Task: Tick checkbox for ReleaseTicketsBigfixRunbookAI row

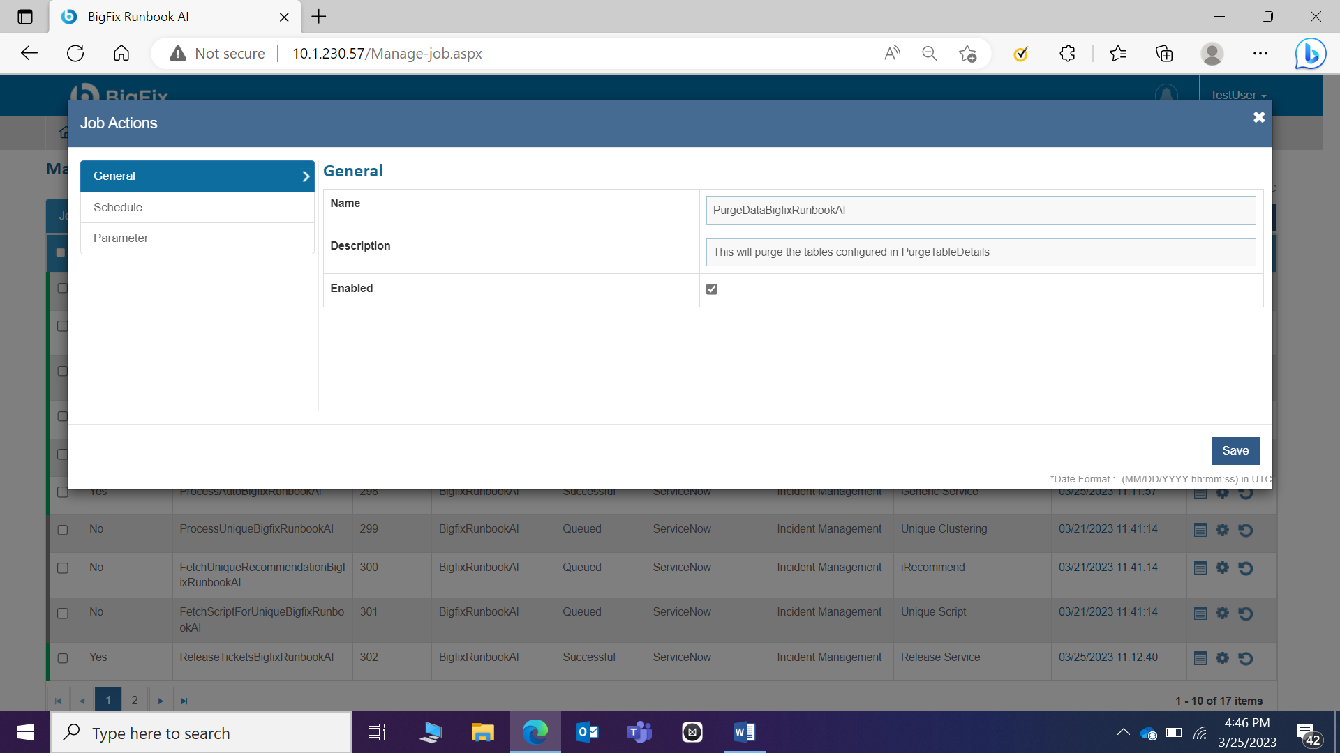Action: point(63,658)
